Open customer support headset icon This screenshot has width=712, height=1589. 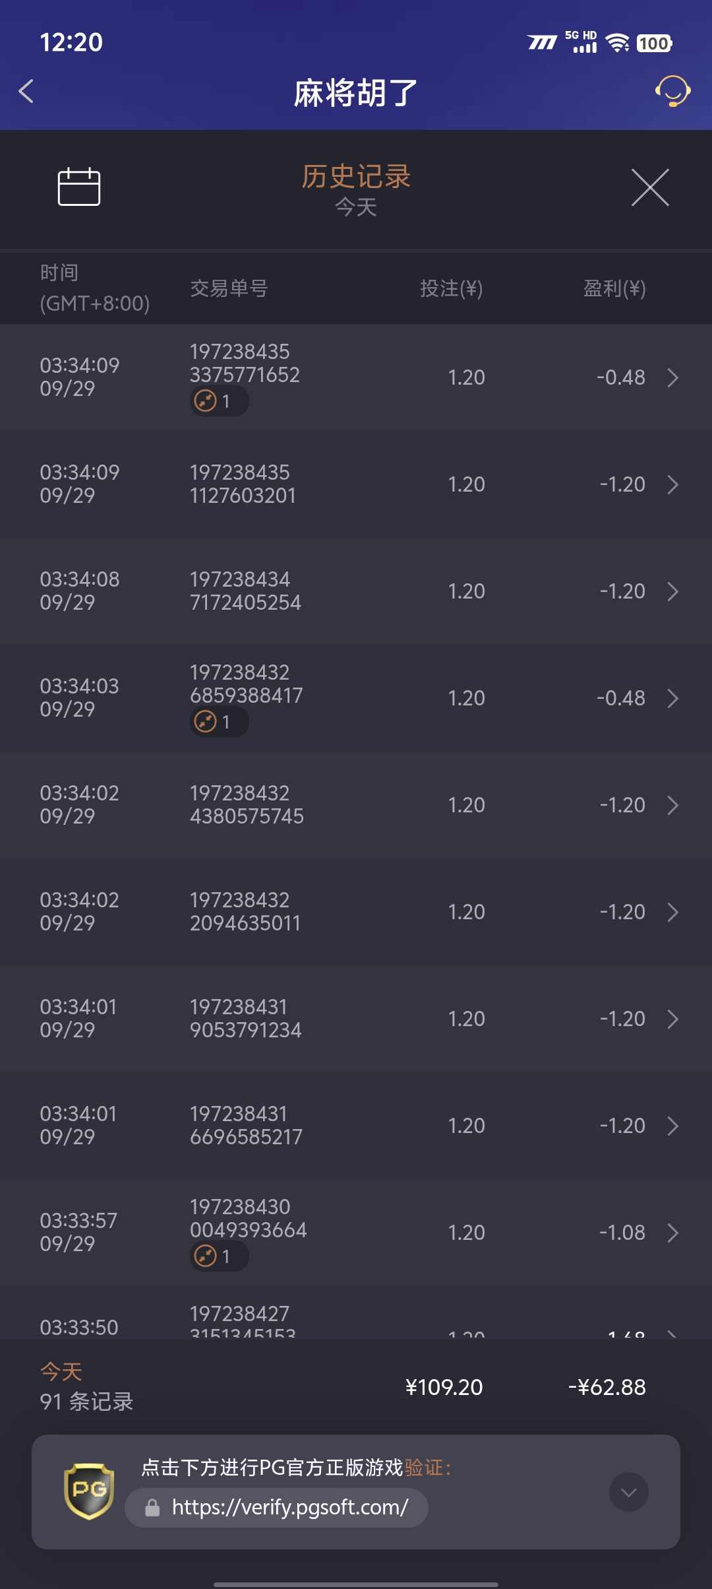click(672, 91)
